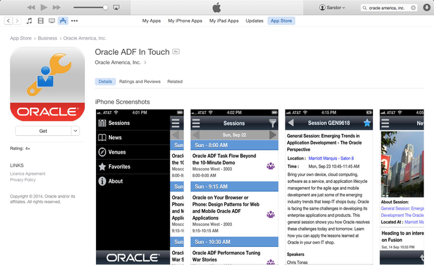
Task: Click Sessions calendar icon in first screenshot
Action: point(102,123)
